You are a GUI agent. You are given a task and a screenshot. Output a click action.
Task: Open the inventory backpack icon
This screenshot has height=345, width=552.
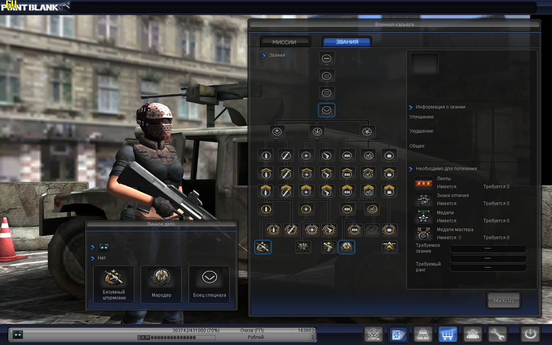pos(423,334)
